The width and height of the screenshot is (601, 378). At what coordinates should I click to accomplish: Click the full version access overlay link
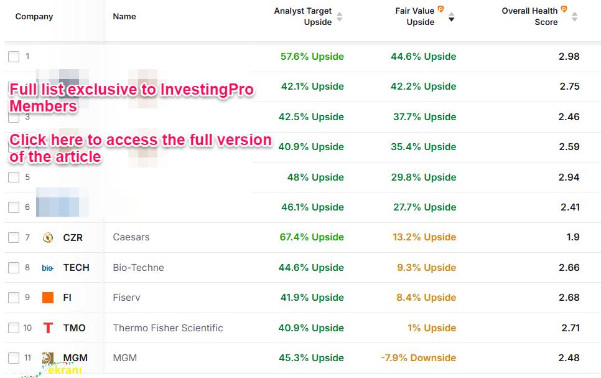(x=140, y=148)
